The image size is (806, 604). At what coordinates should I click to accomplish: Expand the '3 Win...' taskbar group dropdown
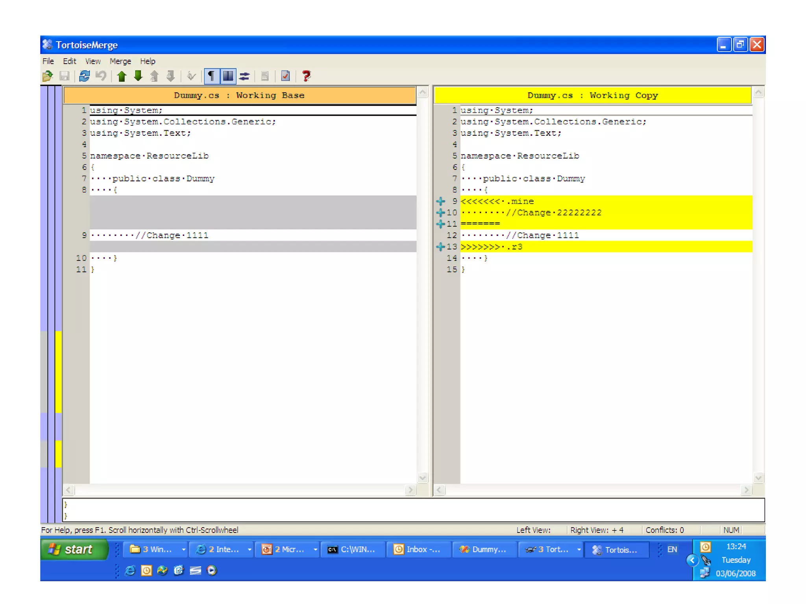[183, 549]
